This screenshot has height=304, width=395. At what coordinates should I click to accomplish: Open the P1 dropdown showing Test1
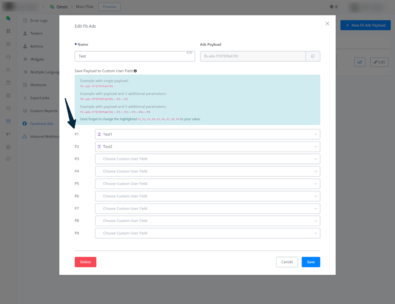(x=208, y=134)
